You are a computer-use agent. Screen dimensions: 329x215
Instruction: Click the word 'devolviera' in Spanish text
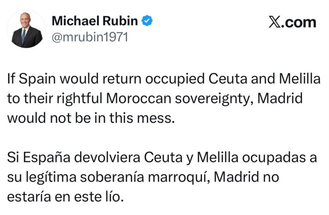pyautogui.click(x=107, y=158)
